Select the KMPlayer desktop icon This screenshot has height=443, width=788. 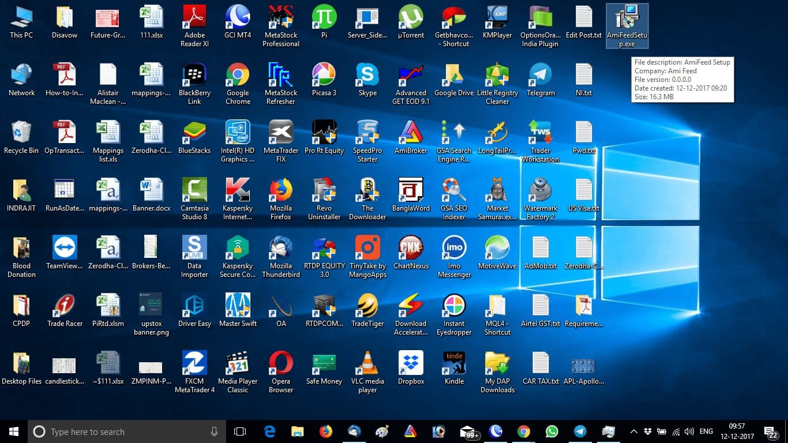coord(497,22)
